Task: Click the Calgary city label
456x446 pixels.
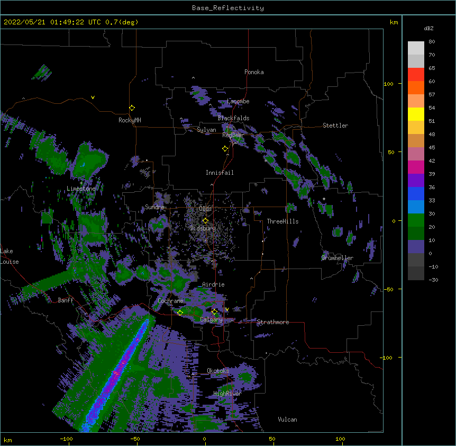Action: (x=211, y=319)
